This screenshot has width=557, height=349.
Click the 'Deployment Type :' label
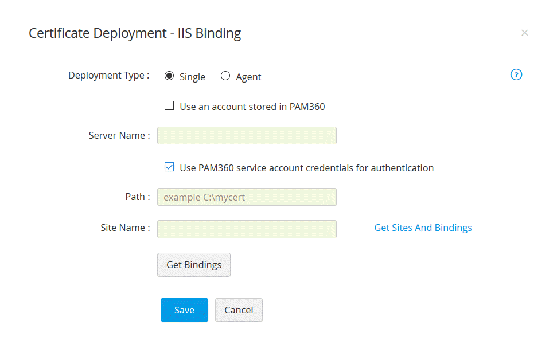pos(109,75)
